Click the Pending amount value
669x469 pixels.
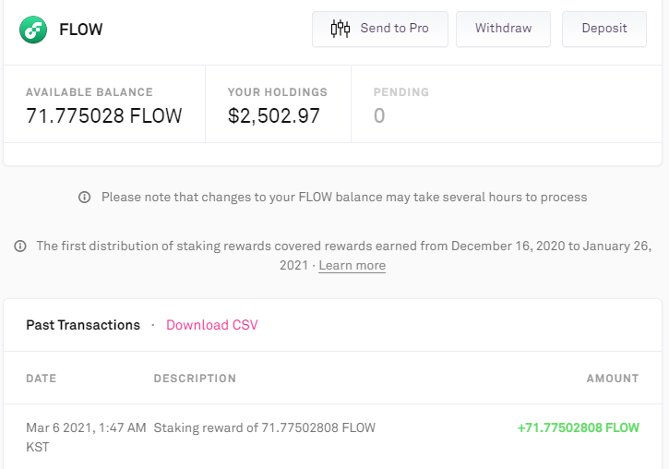pyautogui.click(x=379, y=116)
